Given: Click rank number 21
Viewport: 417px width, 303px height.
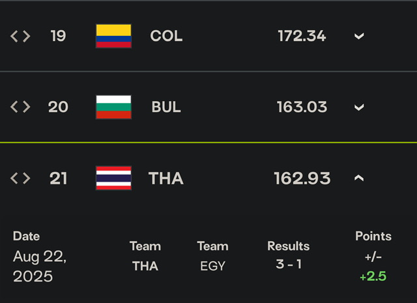Looking at the screenshot, I should [x=58, y=178].
